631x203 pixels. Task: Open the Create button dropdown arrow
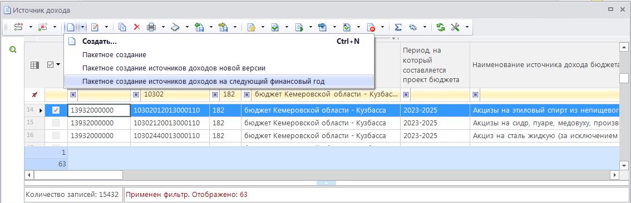(82, 27)
